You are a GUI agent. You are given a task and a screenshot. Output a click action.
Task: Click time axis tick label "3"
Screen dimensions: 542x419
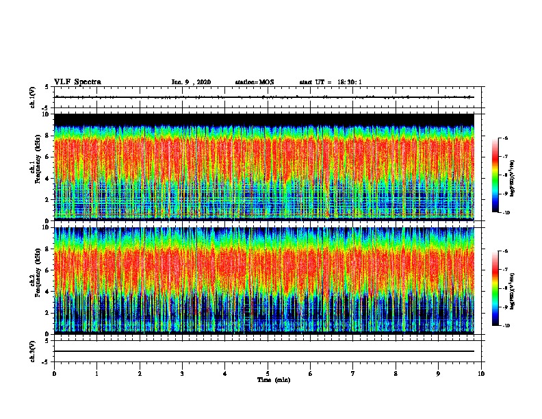(182, 374)
